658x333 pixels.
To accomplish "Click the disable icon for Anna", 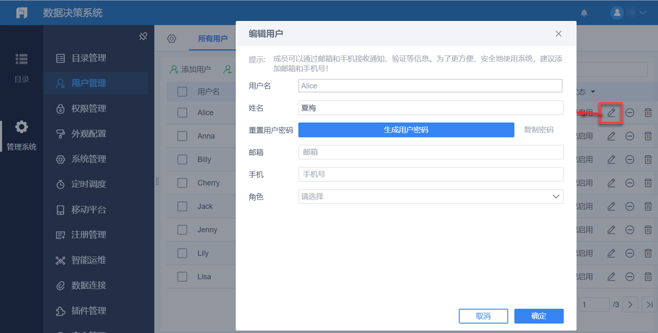I will click(630, 136).
